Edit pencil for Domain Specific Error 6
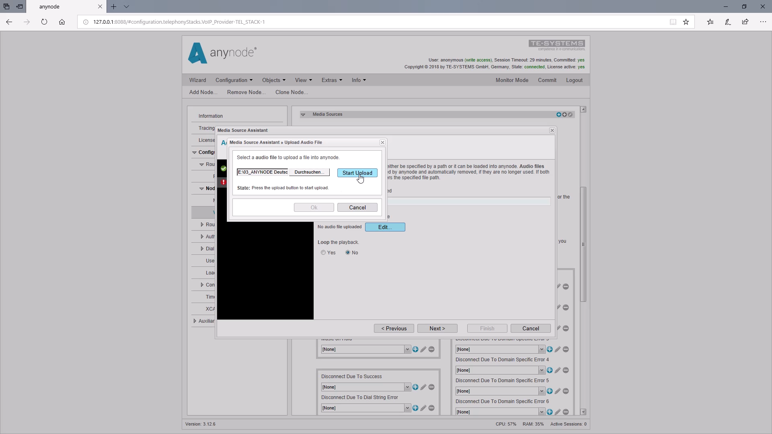Image resolution: width=772 pixels, height=434 pixels. [x=558, y=412]
